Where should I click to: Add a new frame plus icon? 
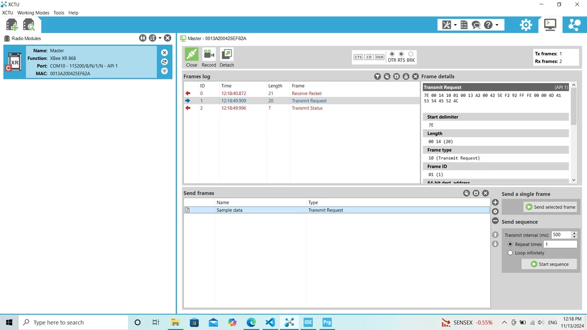(x=495, y=203)
